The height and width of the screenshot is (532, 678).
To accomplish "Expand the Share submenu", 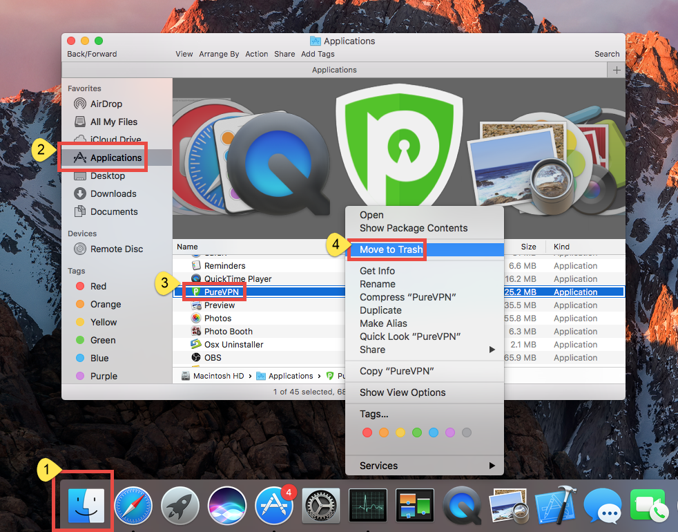I will pos(371,350).
